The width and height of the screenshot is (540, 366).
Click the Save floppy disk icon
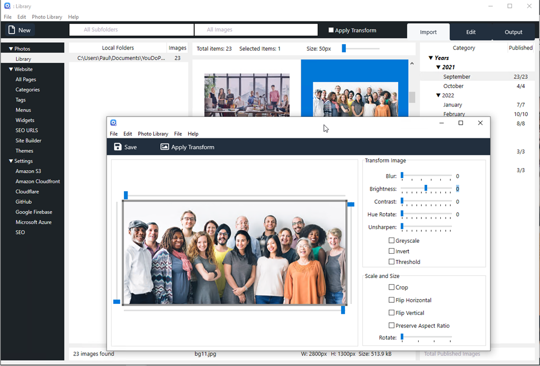[118, 147]
